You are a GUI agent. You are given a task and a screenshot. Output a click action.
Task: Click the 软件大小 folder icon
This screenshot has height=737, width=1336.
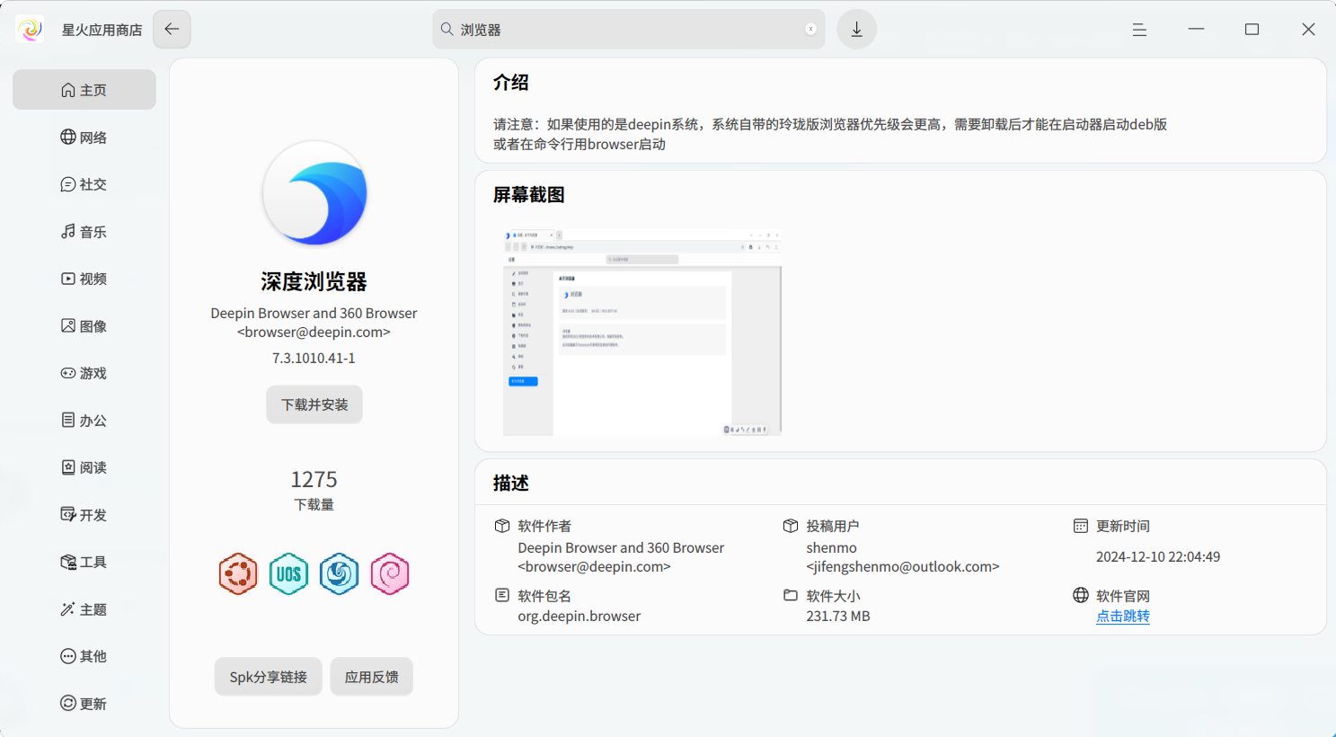pyautogui.click(x=791, y=595)
